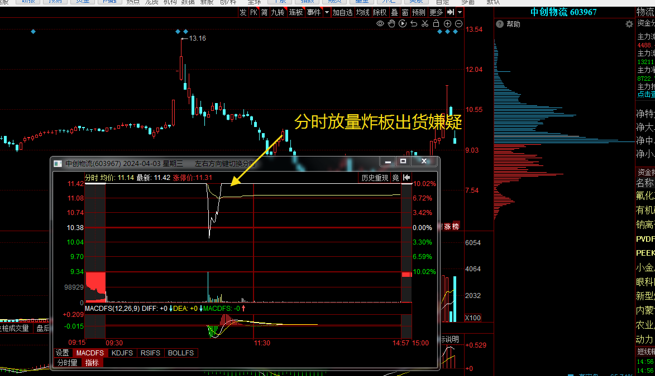The image size is (655, 376).
Task: Click the undo arrow icon
Action: (x=414, y=24)
